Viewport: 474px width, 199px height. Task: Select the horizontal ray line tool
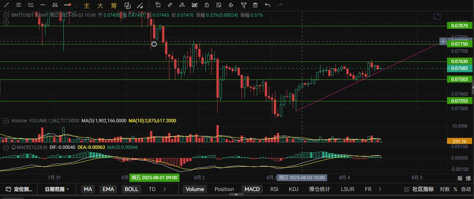click(x=43, y=5)
